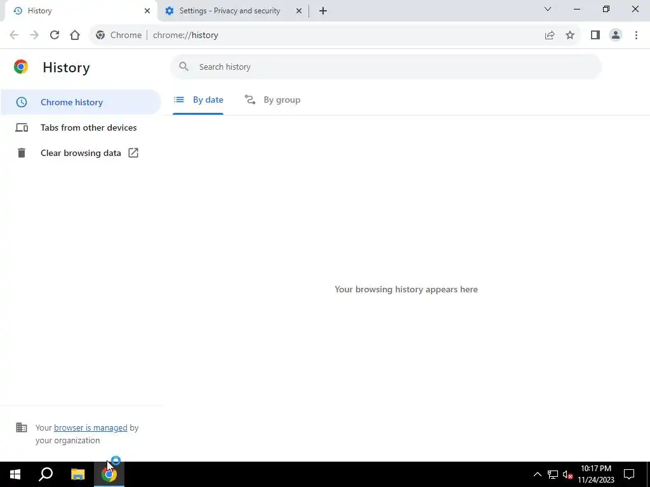Open File Explorer from taskbar
This screenshot has width=650, height=487.
tap(77, 474)
